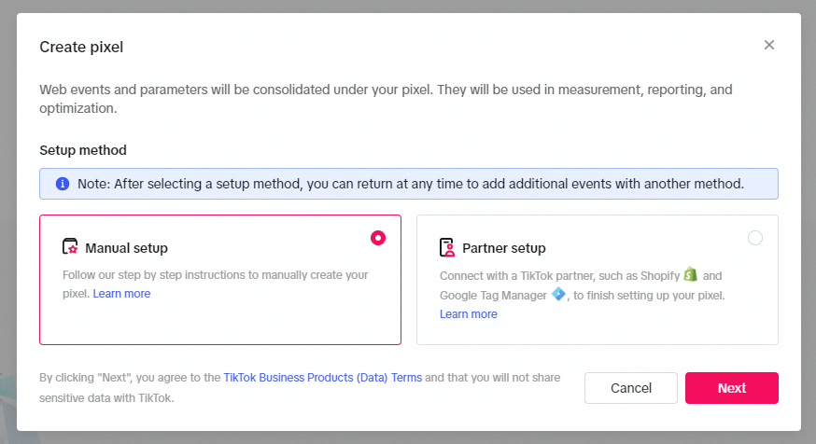Click the Google Tag Manager diamond icon

pos(558,294)
